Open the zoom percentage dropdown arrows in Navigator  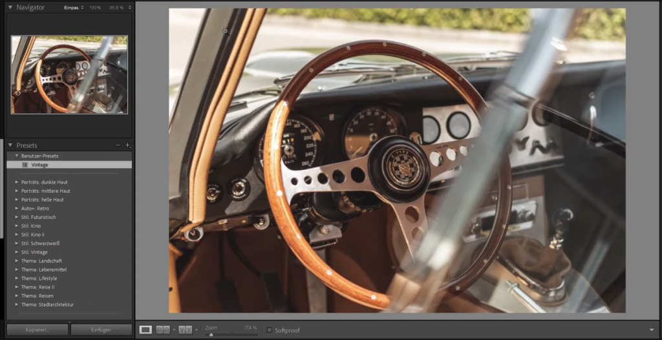tap(129, 8)
